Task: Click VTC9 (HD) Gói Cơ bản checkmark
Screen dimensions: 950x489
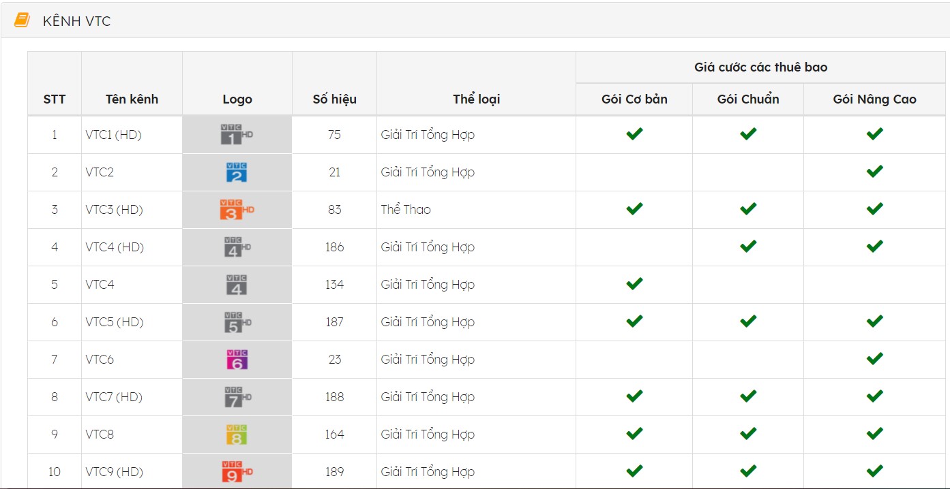Action: 634,471
